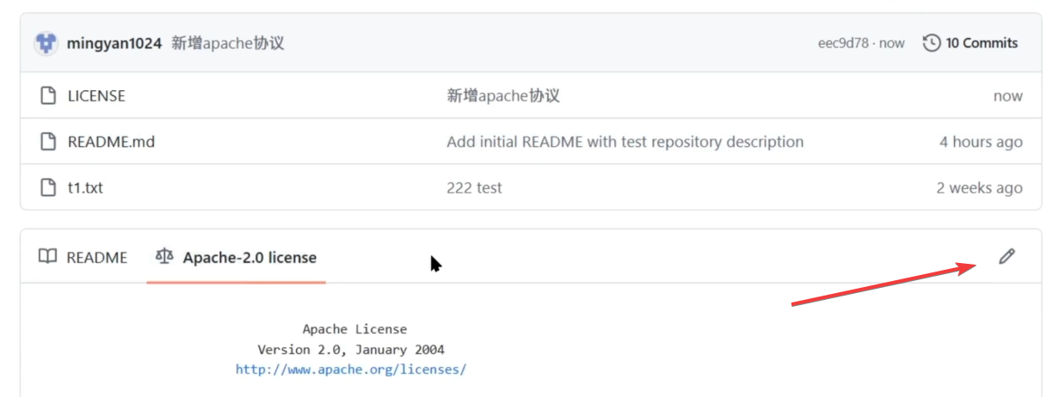Screen dimensions: 1053x397
Task: Click the README book icon
Action: (48, 257)
